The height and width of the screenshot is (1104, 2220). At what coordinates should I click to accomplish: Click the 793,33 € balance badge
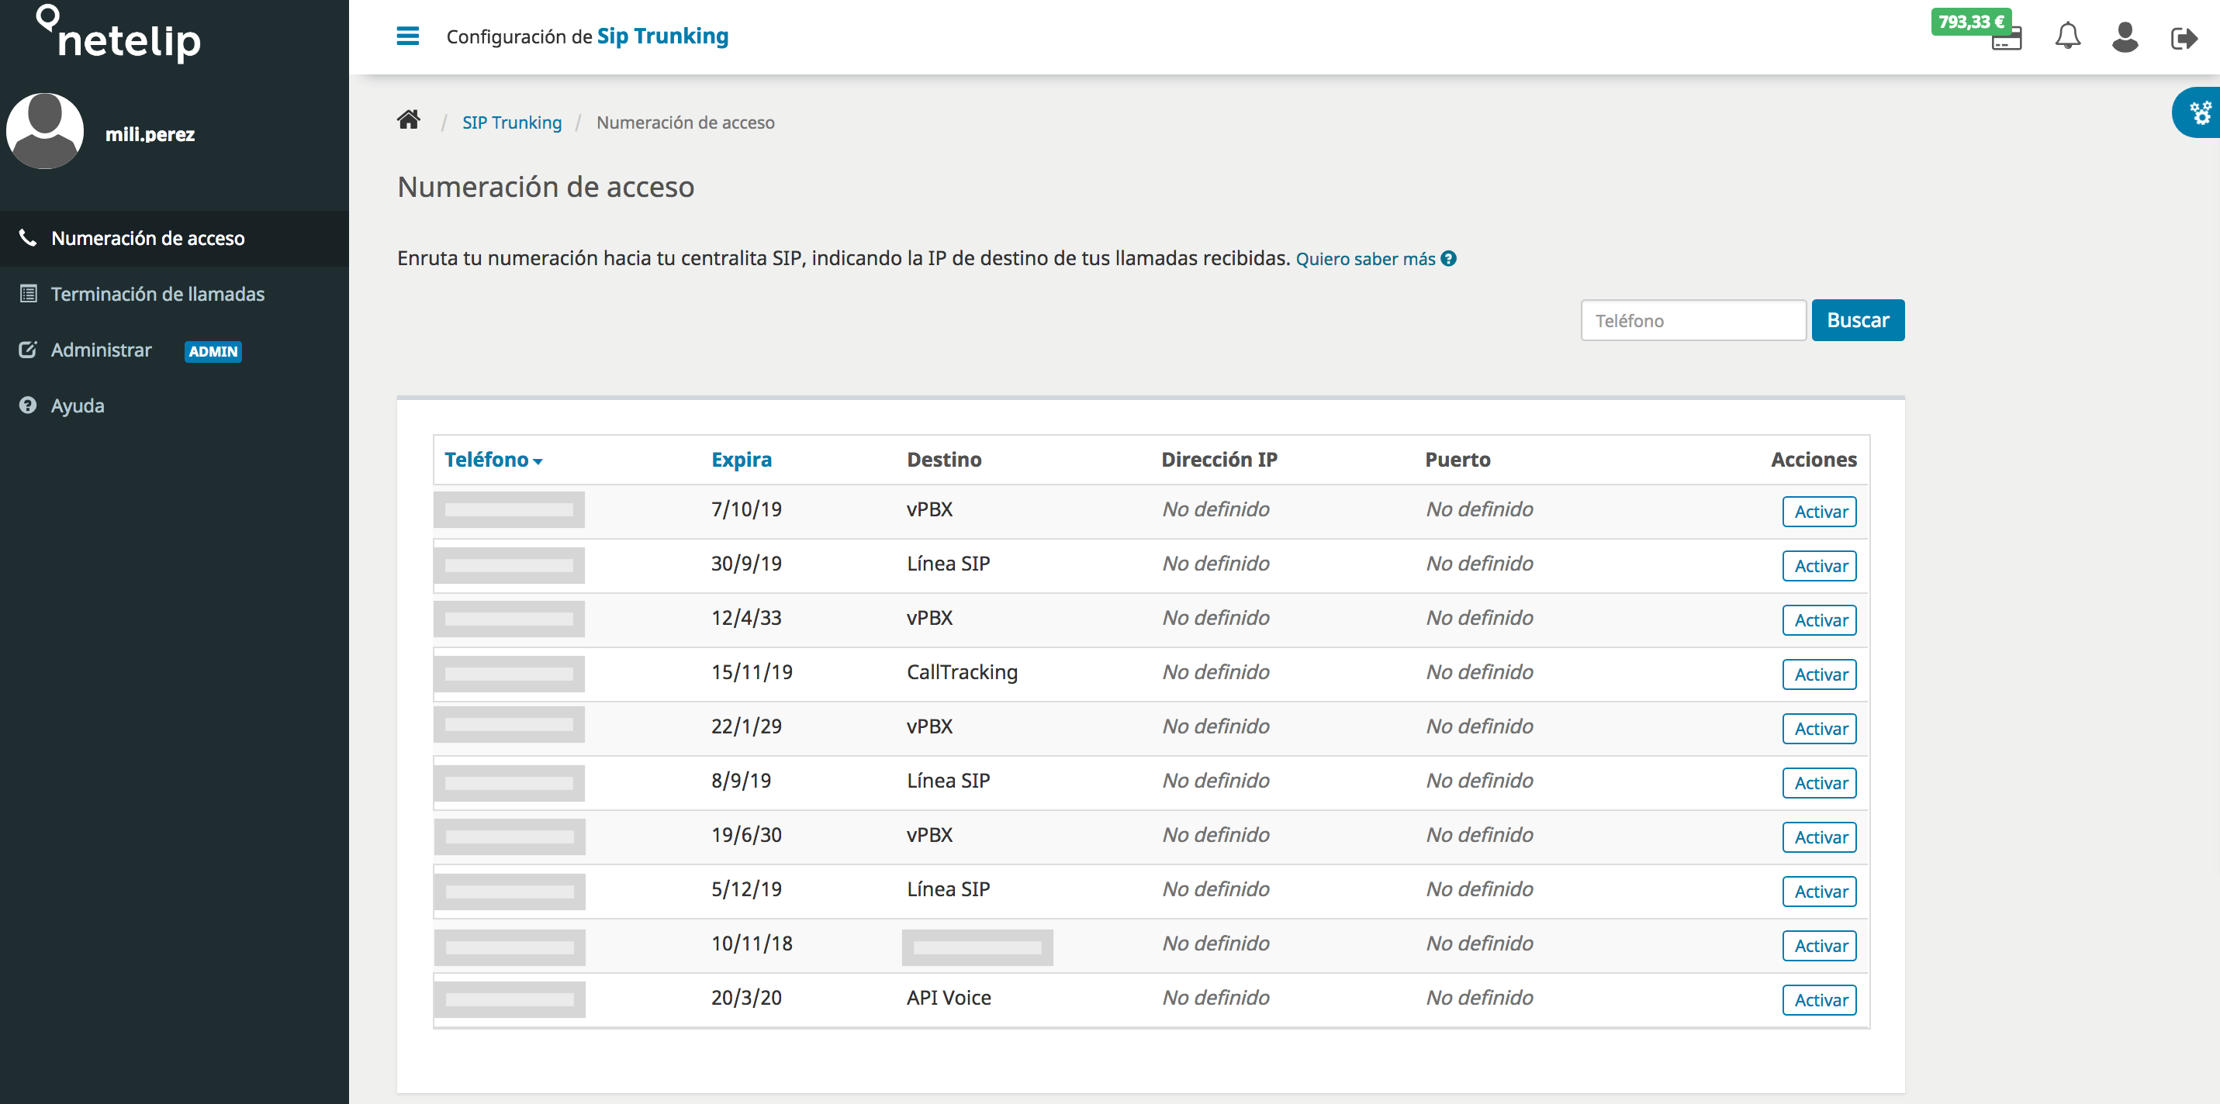tap(1971, 22)
